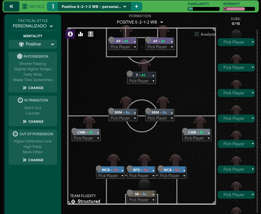This screenshot has width=261, height=214.
Task: Open the player view icon above the pitch
Action: click(x=70, y=34)
